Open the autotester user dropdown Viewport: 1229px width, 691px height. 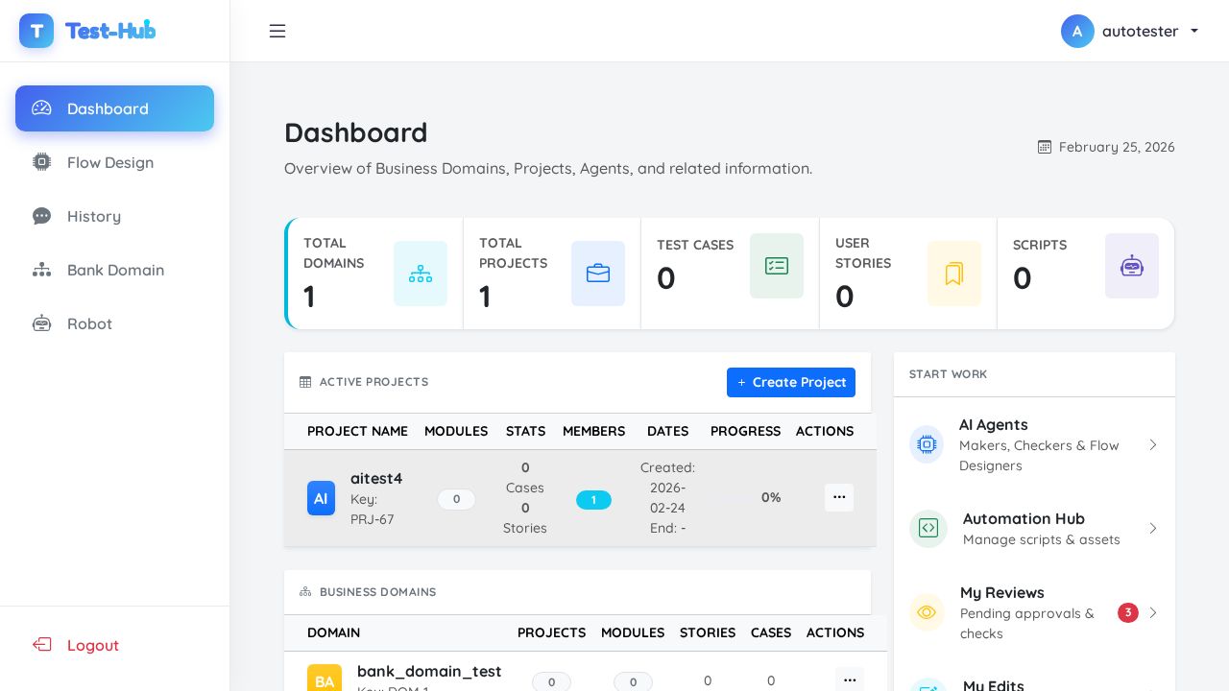tap(1130, 31)
